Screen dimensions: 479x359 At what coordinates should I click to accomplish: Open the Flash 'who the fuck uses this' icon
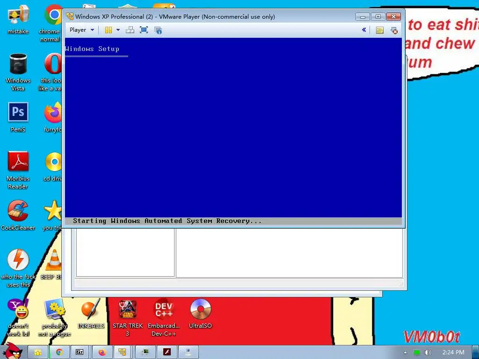(x=18, y=269)
